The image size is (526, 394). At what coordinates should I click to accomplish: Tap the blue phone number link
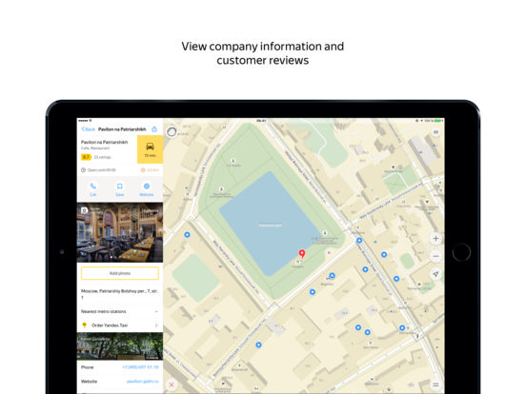[140, 367]
